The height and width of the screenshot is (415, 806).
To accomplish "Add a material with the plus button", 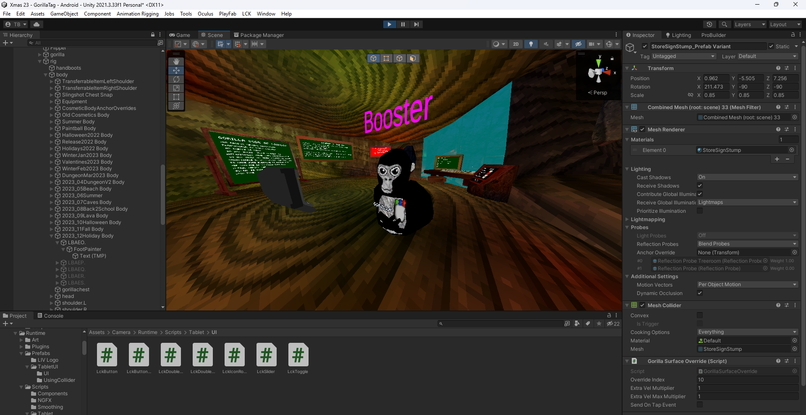I will [x=777, y=159].
